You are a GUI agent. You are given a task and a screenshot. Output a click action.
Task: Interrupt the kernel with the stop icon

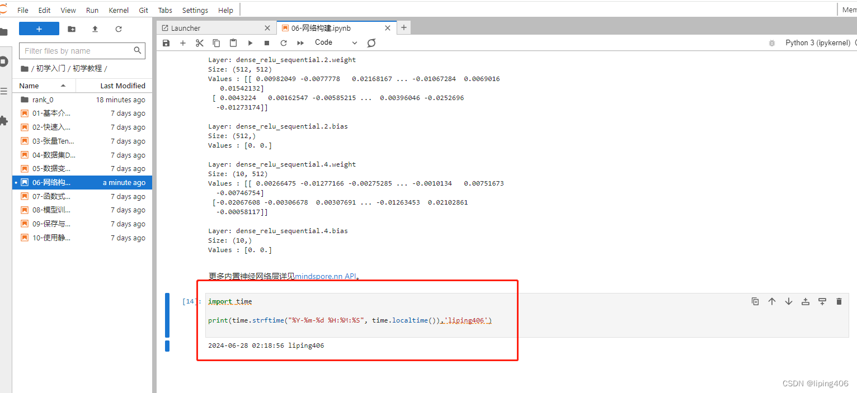tap(267, 43)
